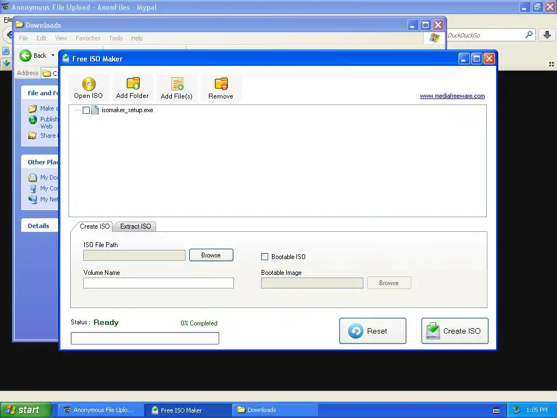Open the Tools menu in Downloads window
The image size is (557, 418).
click(115, 38)
